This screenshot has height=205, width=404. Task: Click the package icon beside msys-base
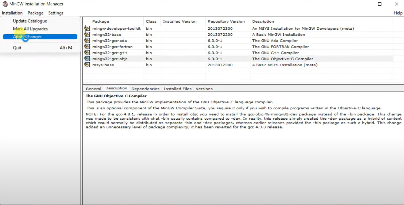click(87, 65)
